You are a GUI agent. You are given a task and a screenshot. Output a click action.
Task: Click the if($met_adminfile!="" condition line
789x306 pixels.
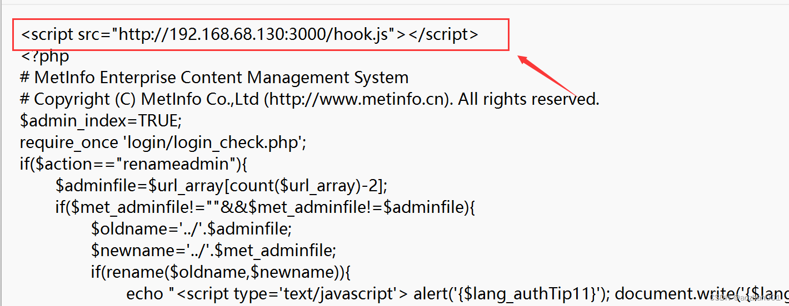(266, 207)
